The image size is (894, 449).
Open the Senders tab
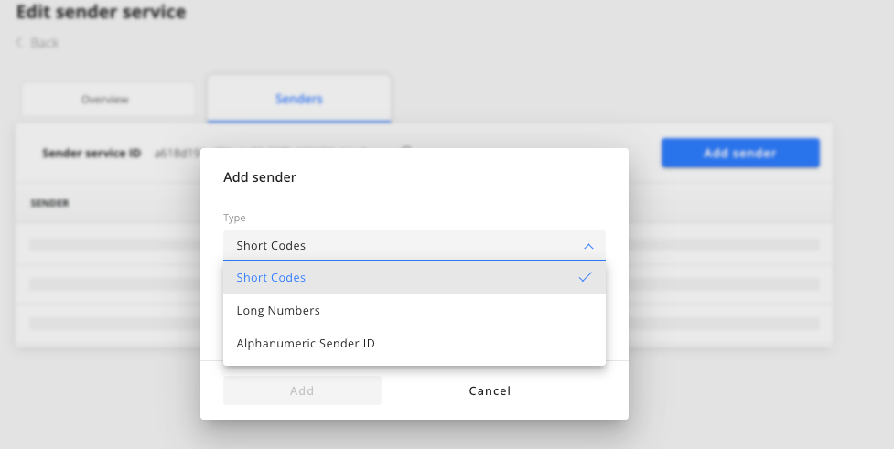[299, 99]
